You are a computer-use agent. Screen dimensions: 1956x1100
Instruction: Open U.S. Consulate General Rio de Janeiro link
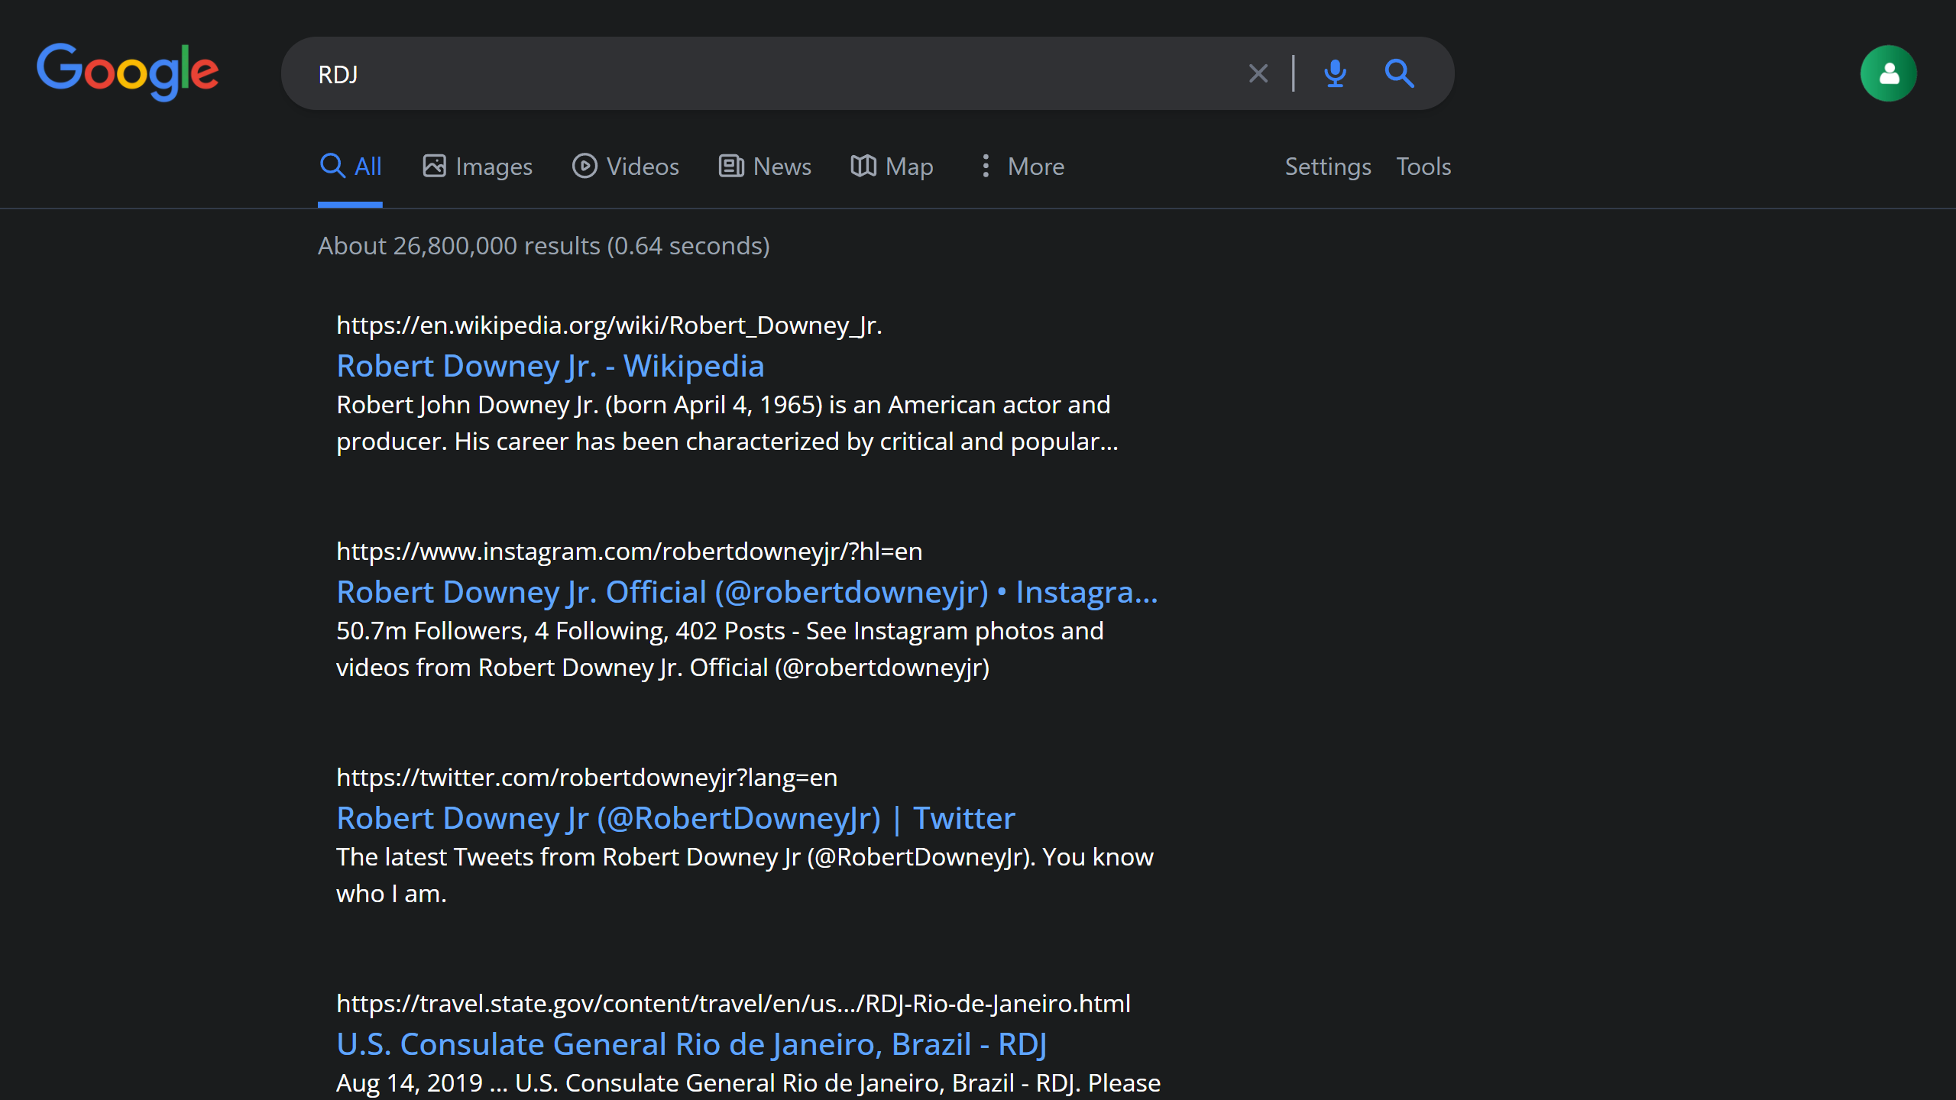691,1044
